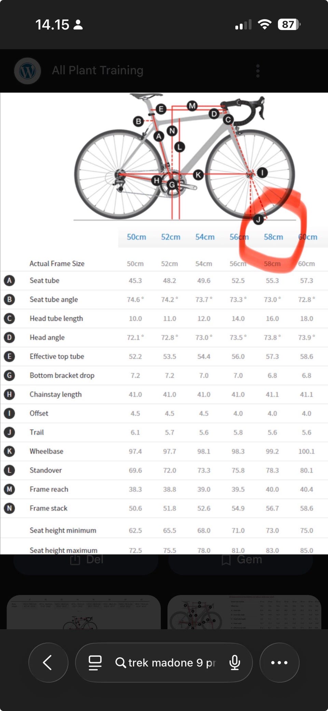Tap the search magnifier icon
The height and width of the screenshot is (711, 328).
[x=120, y=662]
